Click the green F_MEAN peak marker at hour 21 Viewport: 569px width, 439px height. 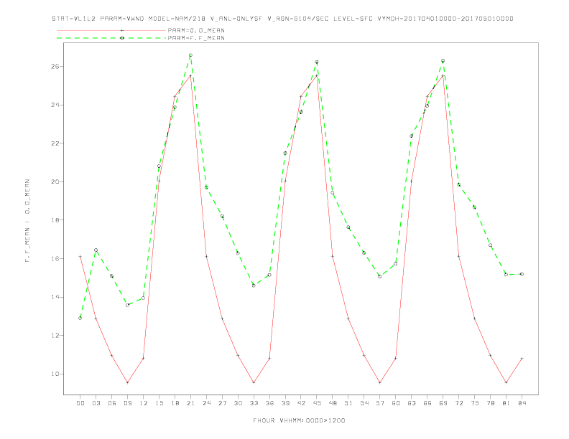pos(190,55)
